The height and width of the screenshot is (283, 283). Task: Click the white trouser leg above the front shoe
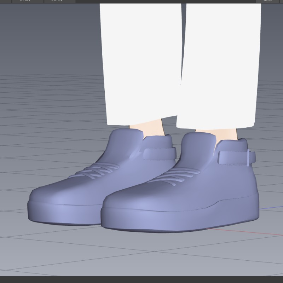click(x=219, y=66)
